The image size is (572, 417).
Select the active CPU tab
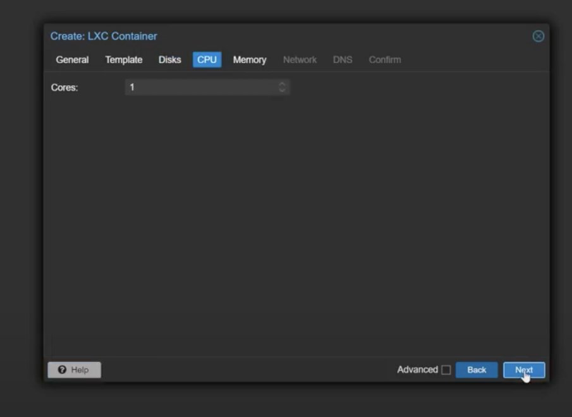(207, 60)
